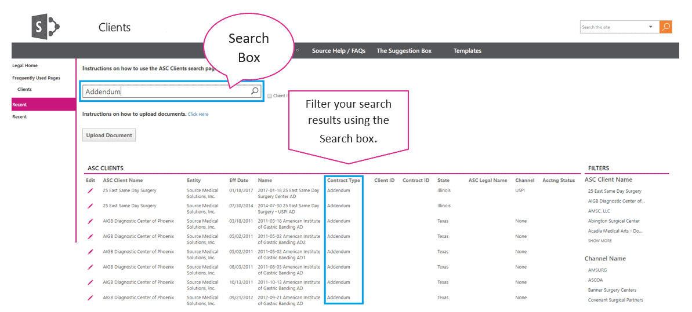
Task: Click the Contract Type column header
Action: [x=343, y=180]
